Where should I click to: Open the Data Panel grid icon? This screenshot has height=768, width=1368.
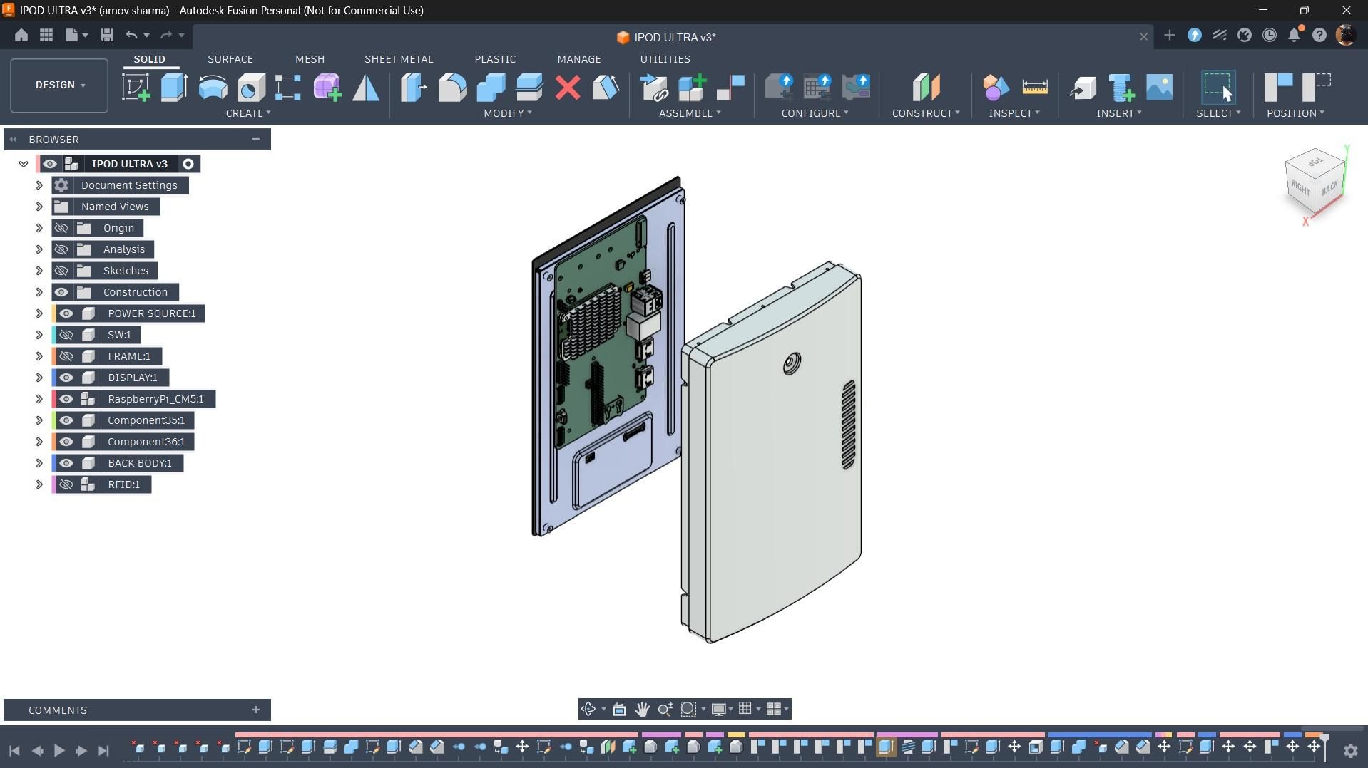pos(46,35)
